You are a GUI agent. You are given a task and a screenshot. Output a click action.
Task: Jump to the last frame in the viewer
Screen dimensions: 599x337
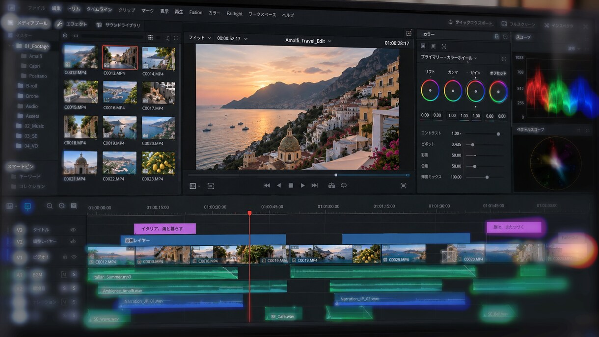[x=315, y=185]
